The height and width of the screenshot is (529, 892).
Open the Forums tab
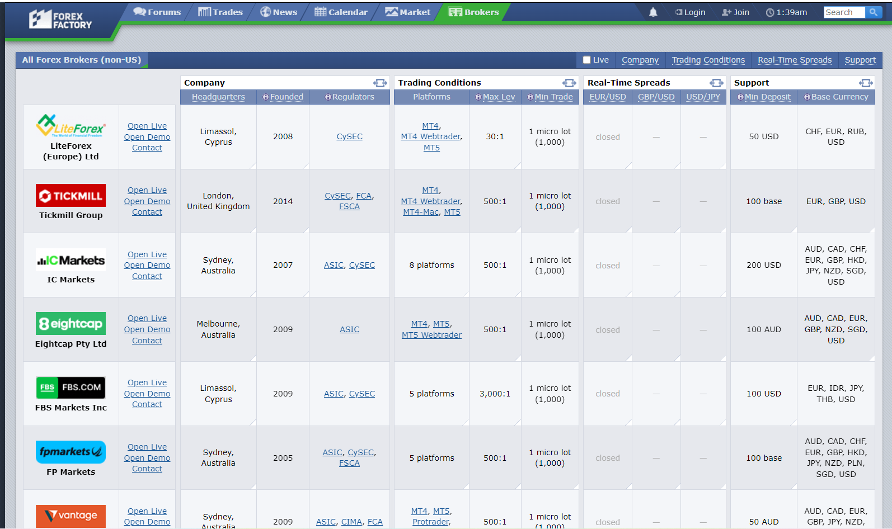point(157,12)
